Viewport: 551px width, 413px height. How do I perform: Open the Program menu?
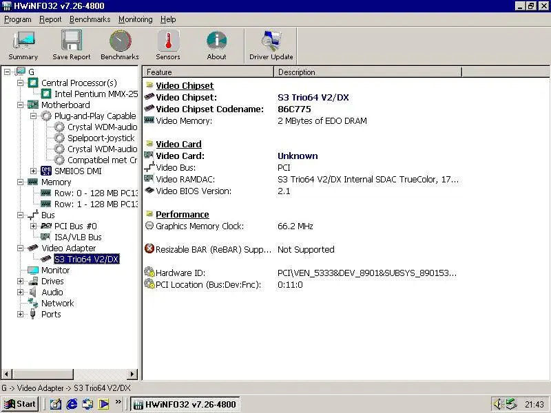(18, 19)
